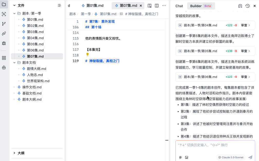Click the 第一季 breadcrumb segment
This screenshot has height=161, width=259.
click(x=86, y=14)
